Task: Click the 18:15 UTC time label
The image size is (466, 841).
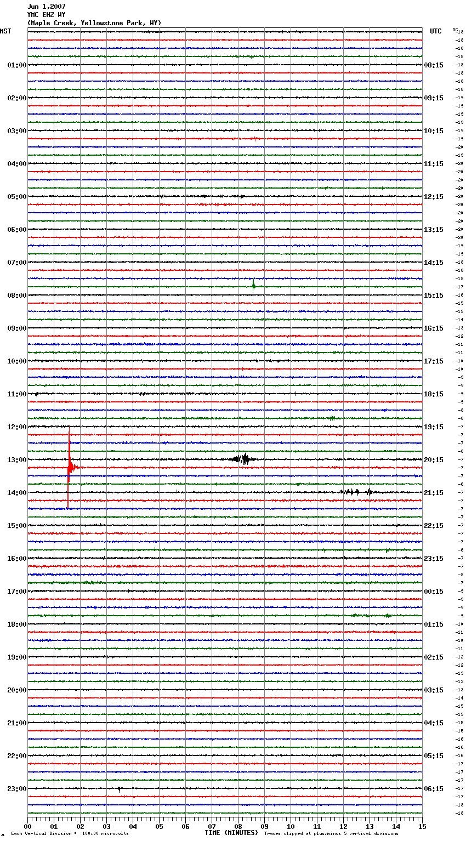Action: click(434, 394)
